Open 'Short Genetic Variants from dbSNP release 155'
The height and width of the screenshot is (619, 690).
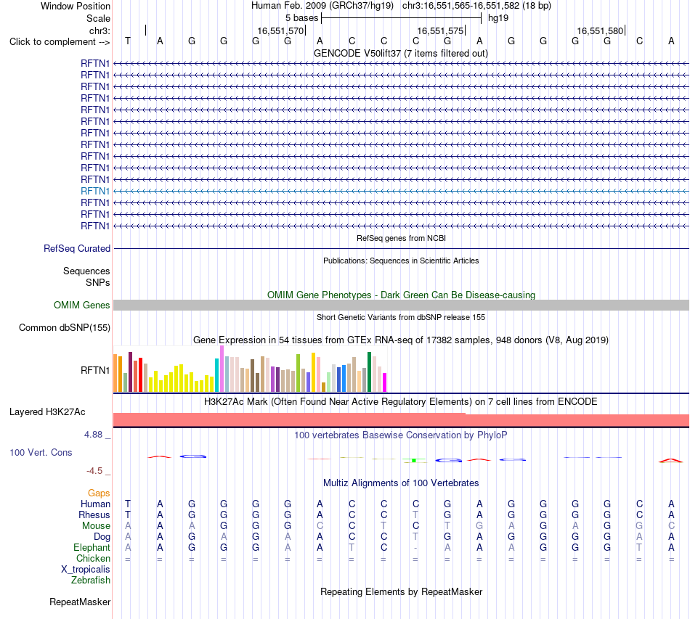(x=401, y=317)
